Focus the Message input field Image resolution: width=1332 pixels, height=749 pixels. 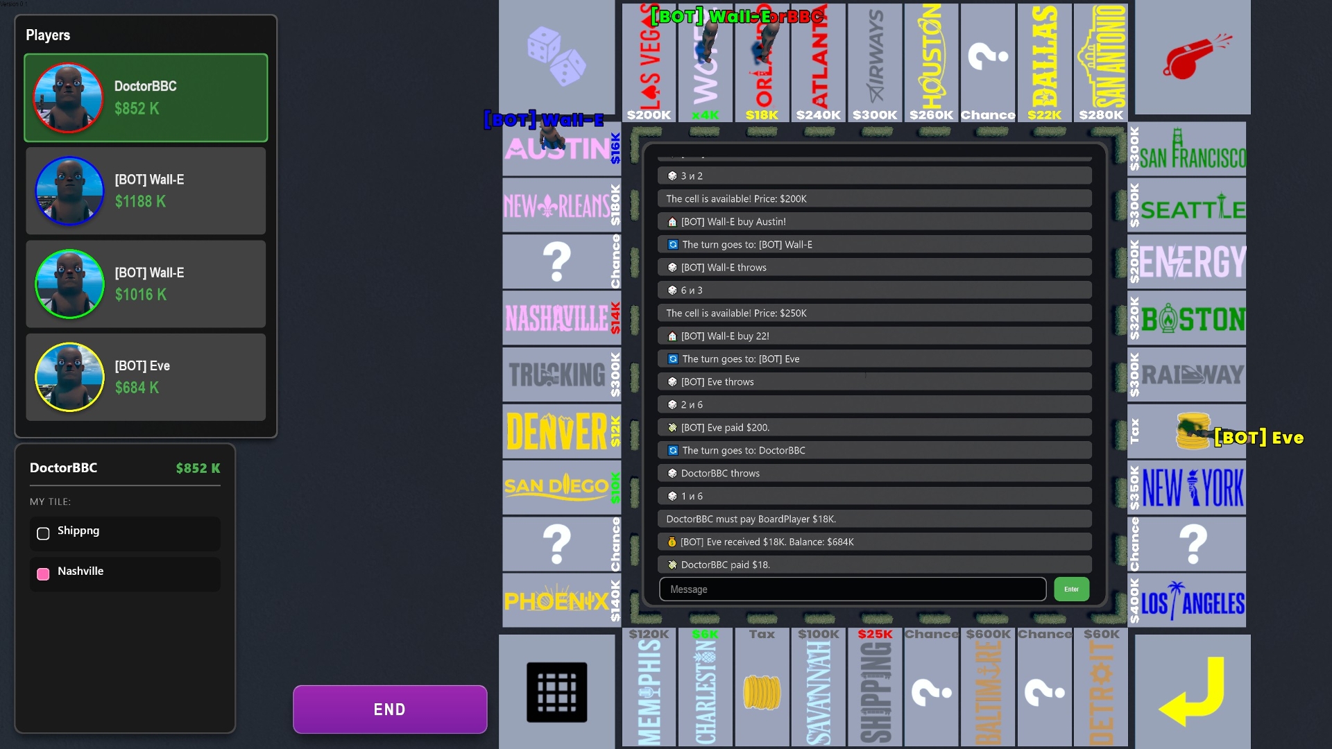coord(852,589)
